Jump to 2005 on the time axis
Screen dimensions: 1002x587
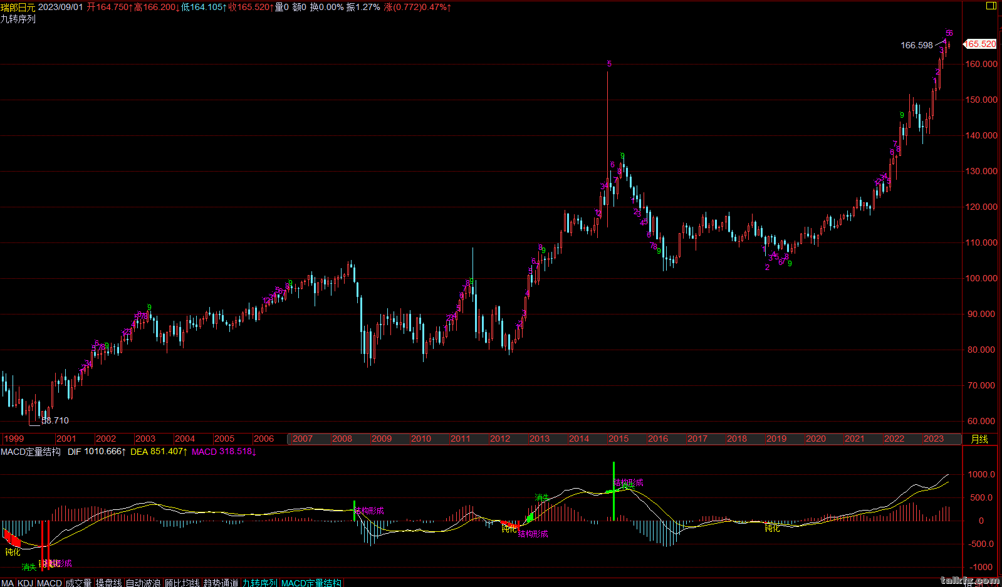pyautogui.click(x=224, y=439)
